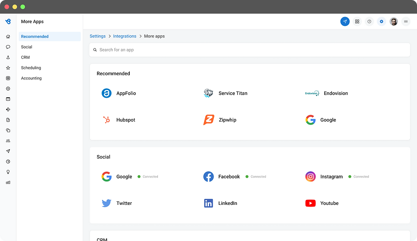Click the lightbulb insights sidebar icon
This screenshot has width=417, height=241.
tap(8, 172)
